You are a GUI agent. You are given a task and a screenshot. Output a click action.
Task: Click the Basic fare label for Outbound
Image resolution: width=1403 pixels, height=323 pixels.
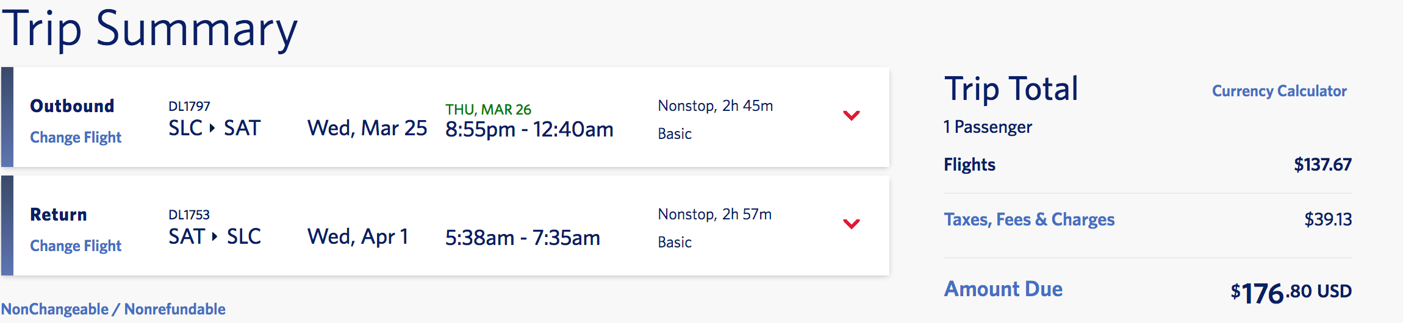(675, 134)
